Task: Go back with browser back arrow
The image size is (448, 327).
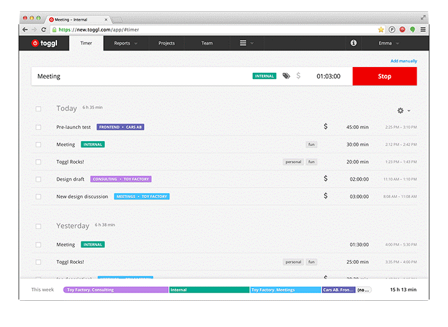Action: [x=25, y=29]
